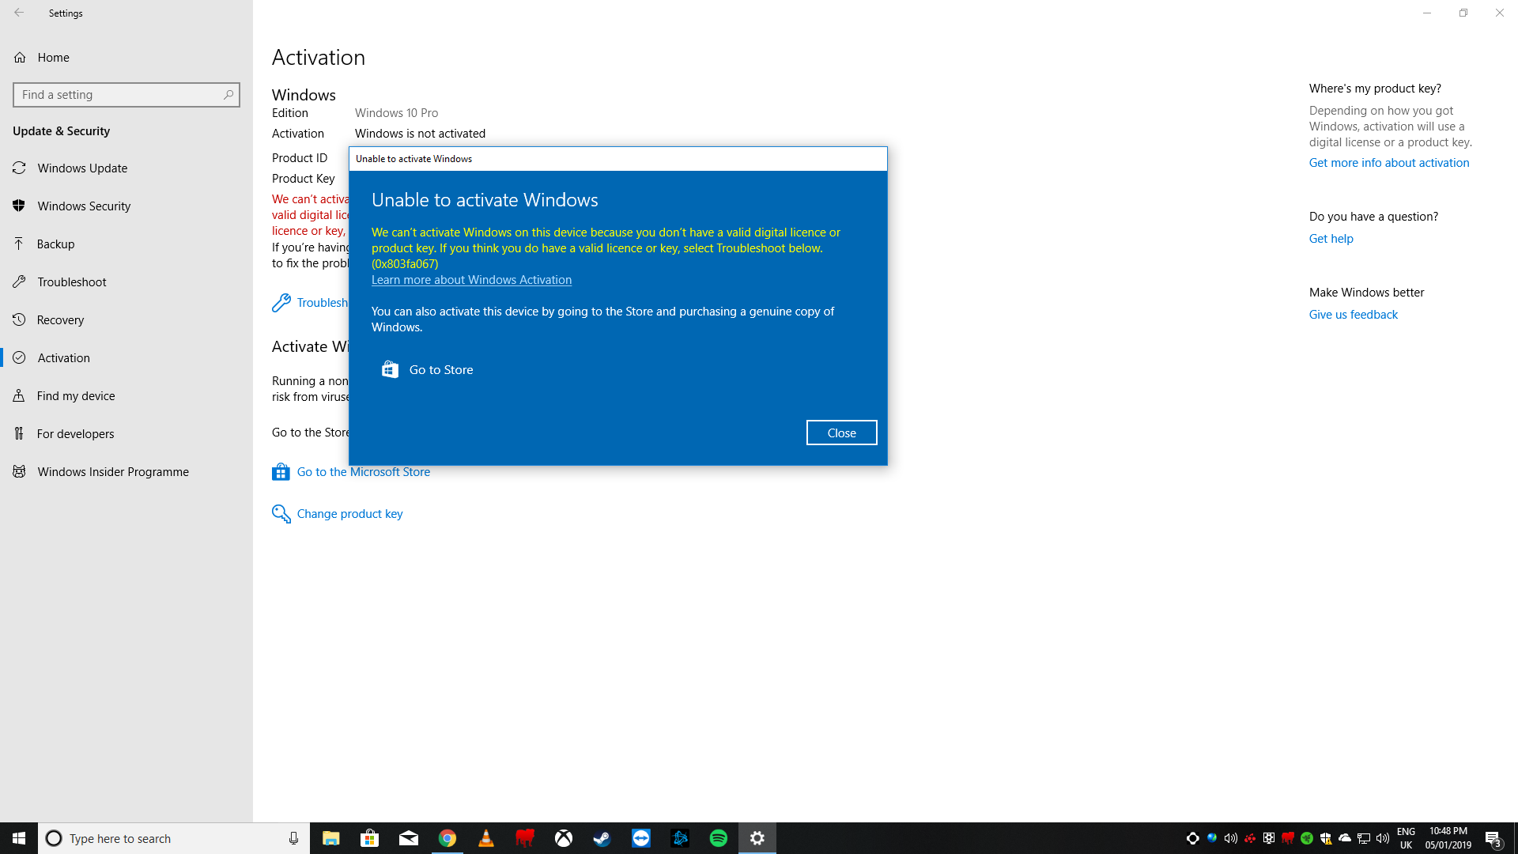Click Go to Store in the dialog
Viewport: 1518px width, 854px height.
(441, 369)
